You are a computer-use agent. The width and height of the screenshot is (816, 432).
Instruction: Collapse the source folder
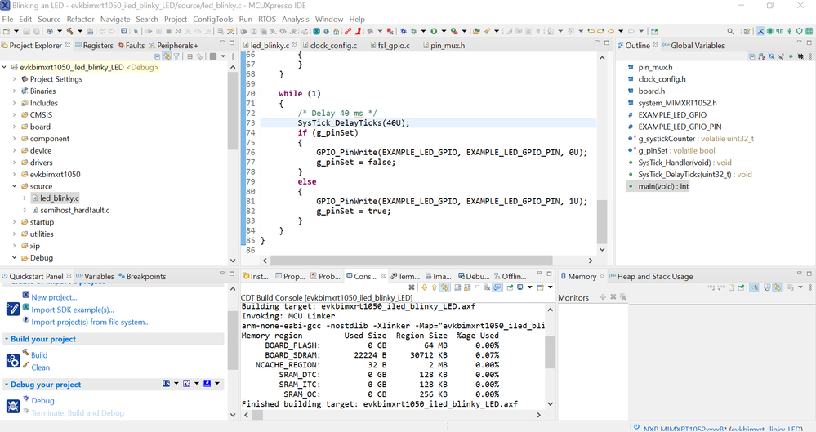pos(15,186)
